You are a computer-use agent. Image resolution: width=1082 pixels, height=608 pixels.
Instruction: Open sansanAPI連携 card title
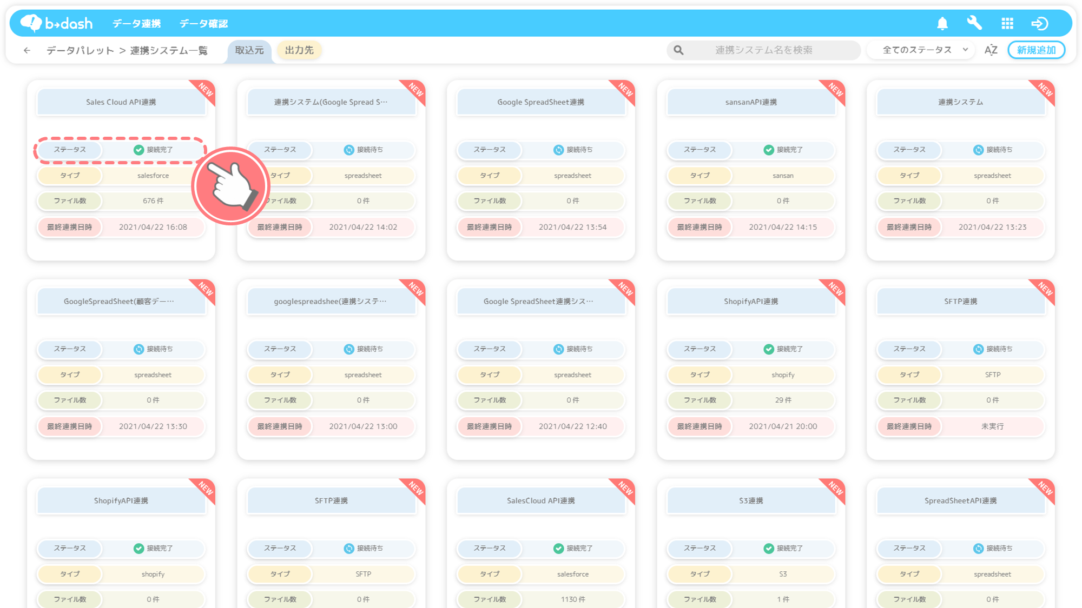pos(751,102)
